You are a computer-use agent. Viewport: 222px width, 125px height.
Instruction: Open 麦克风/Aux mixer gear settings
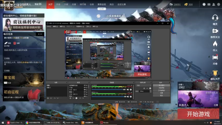[131, 97]
